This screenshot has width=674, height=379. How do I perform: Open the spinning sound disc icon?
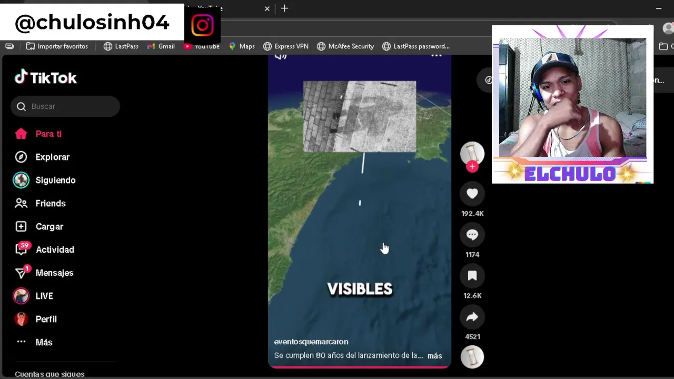coord(472,357)
